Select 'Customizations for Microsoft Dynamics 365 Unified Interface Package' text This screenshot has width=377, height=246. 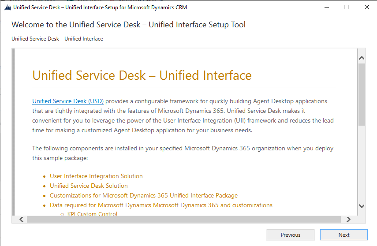(x=144, y=195)
